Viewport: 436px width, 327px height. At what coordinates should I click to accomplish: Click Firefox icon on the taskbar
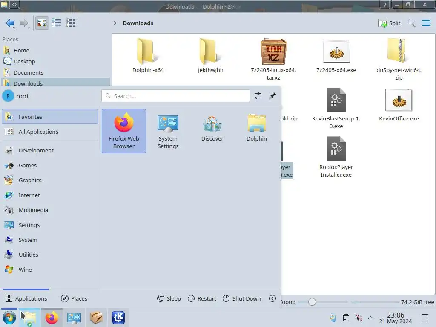(x=52, y=318)
